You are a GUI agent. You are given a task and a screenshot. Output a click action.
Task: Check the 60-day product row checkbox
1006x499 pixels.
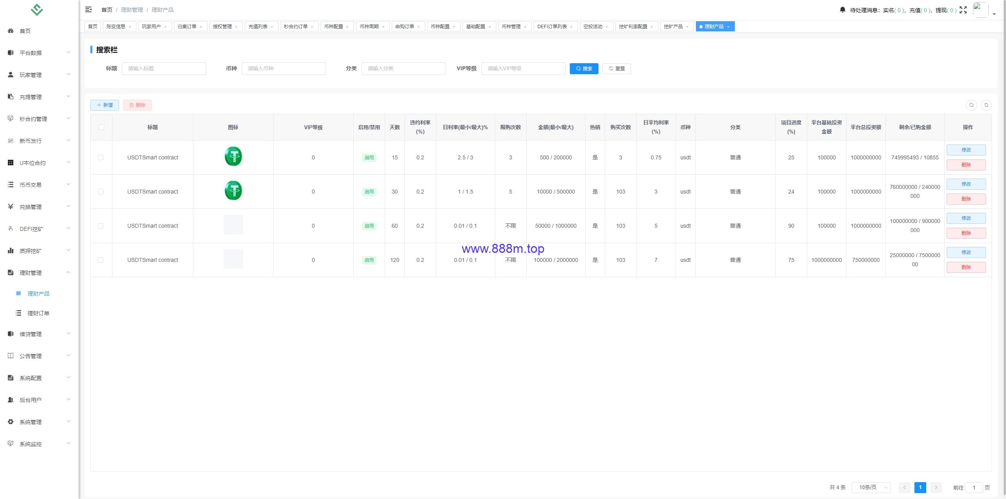click(101, 226)
